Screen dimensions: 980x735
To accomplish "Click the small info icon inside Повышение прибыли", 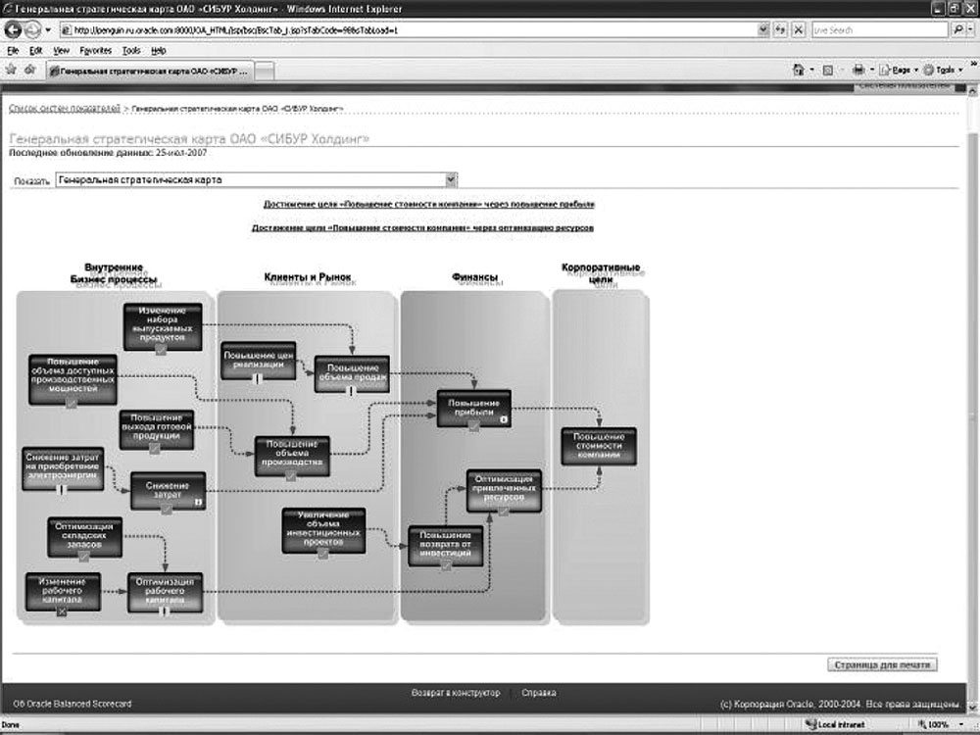I will [504, 420].
